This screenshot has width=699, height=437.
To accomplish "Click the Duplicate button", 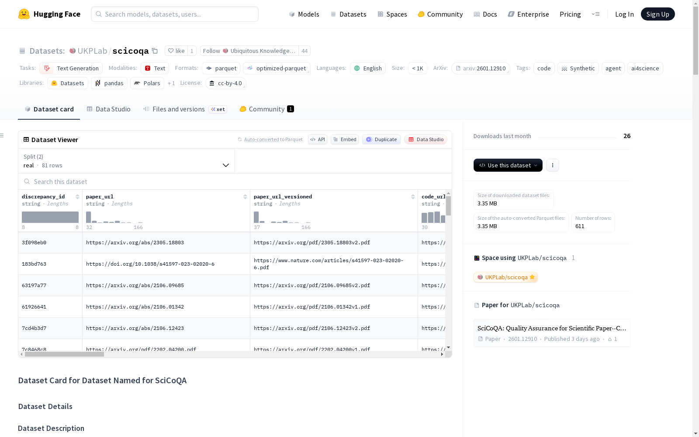I will pyautogui.click(x=381, y=139).
